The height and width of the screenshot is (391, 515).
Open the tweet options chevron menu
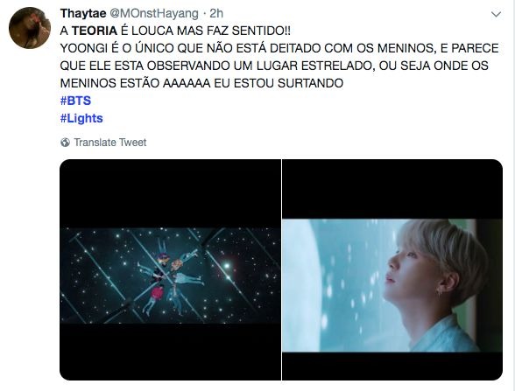click(496, 14)
